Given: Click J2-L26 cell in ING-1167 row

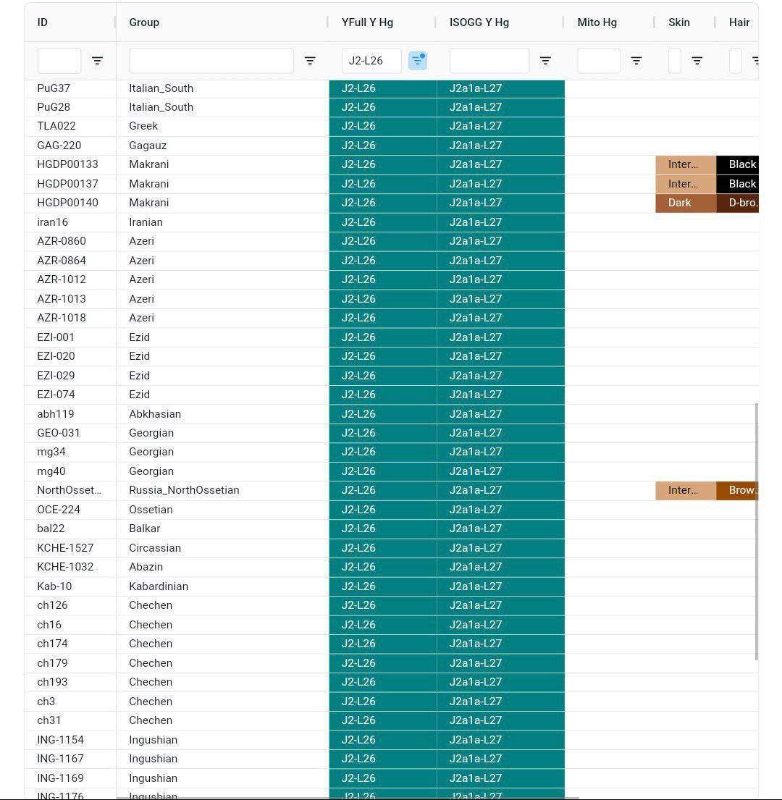Looking at the screenshot, I should (x=382, y=759).
